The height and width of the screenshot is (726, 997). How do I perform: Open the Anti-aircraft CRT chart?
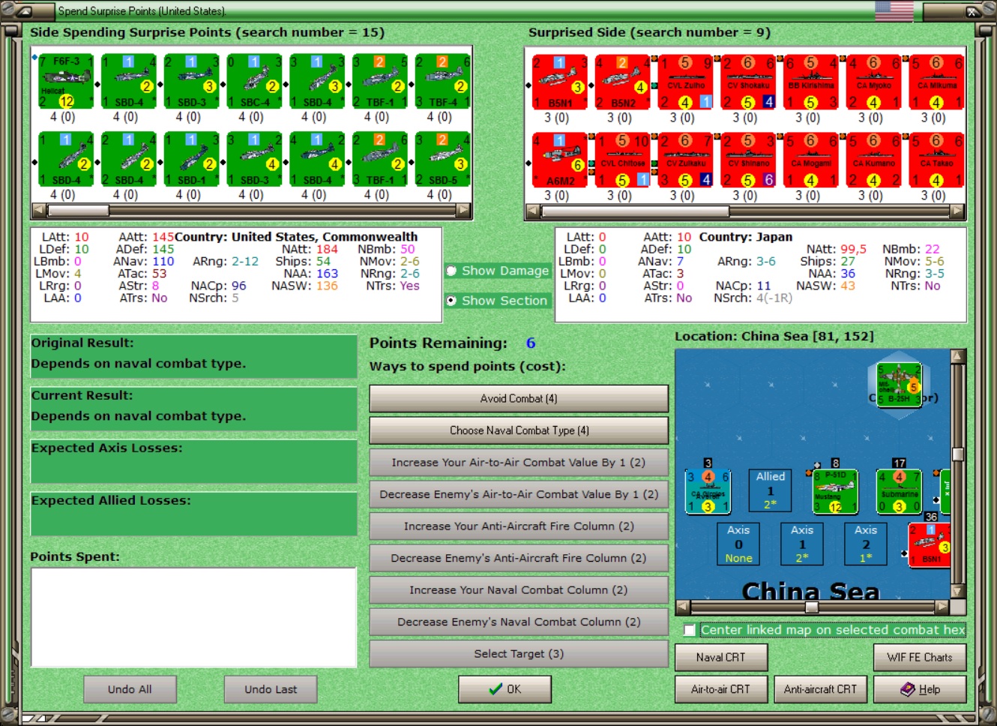point(821,689)
